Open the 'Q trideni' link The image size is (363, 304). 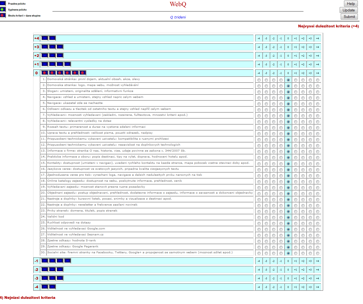click(178, 17)
